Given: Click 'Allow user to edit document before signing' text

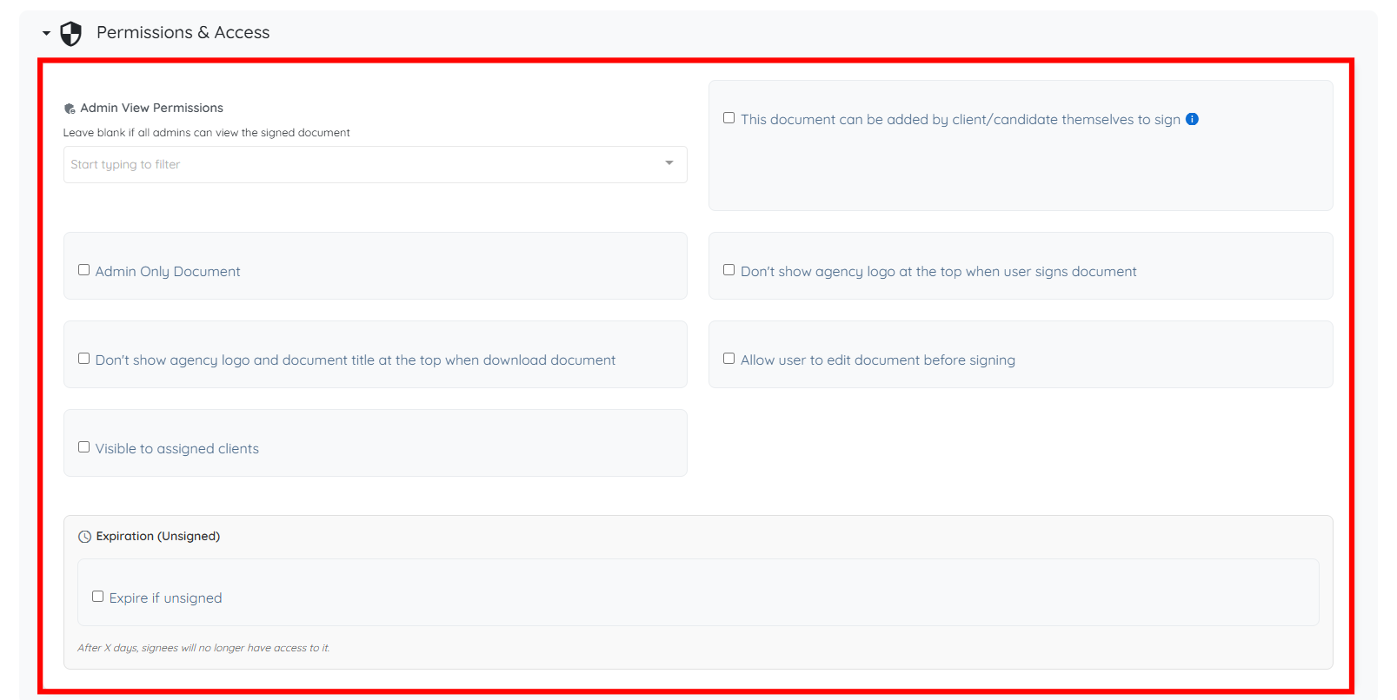Looking at the screenshot, I should pos(878,360).
